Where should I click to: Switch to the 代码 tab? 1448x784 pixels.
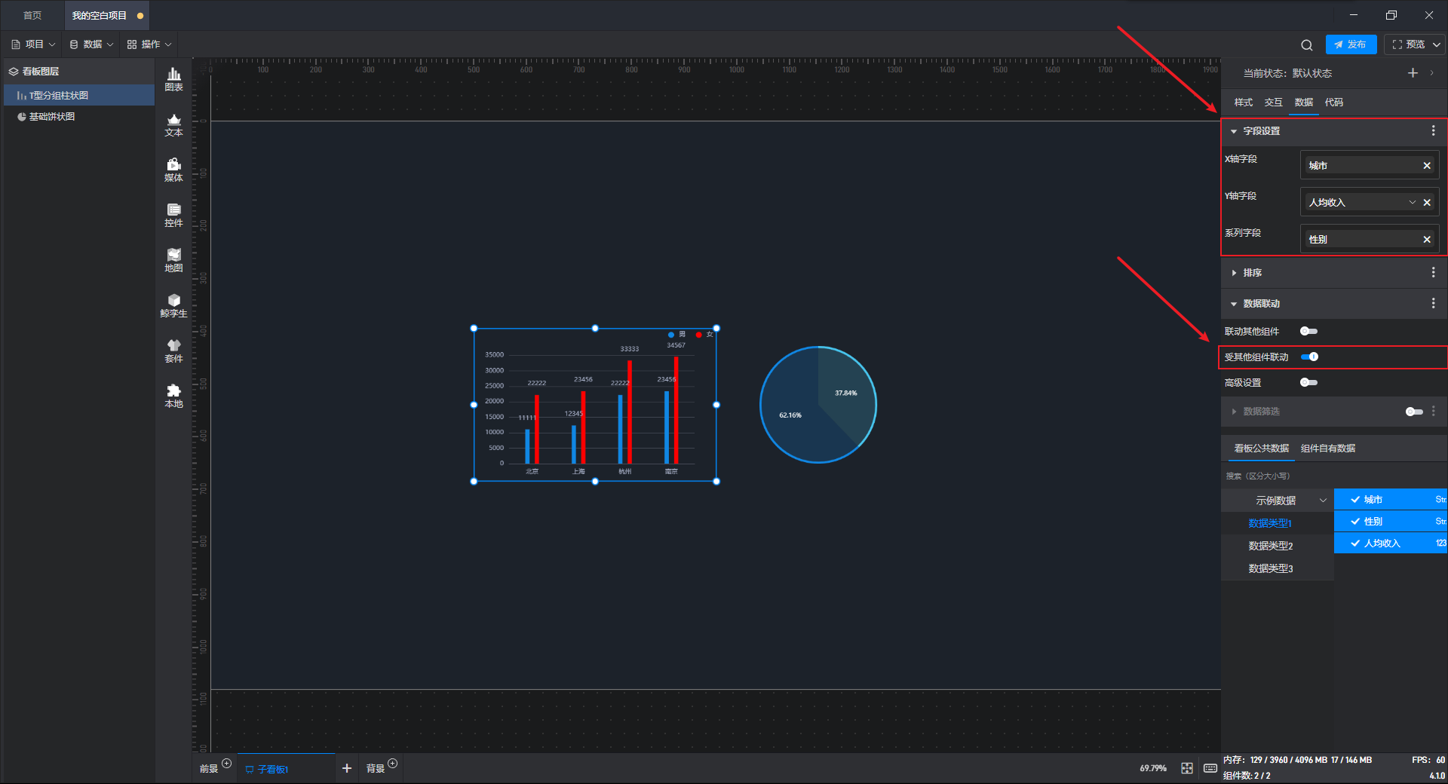click(1334, 103)
